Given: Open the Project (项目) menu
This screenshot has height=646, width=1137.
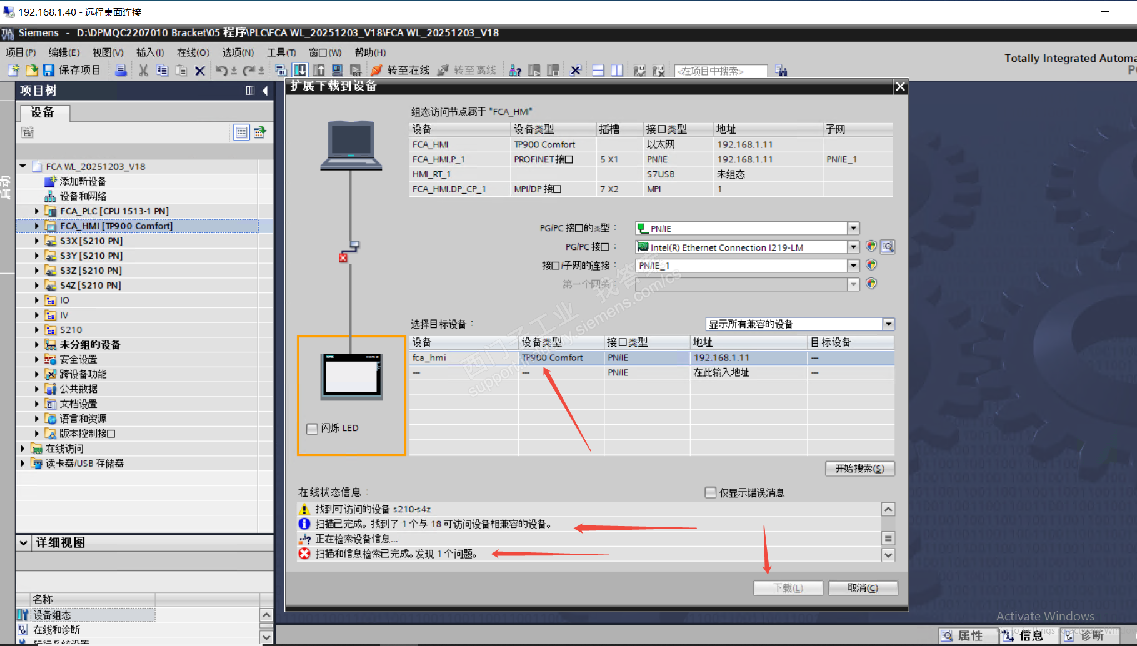Looking at the screenshot, I should [x=21, y=52].
